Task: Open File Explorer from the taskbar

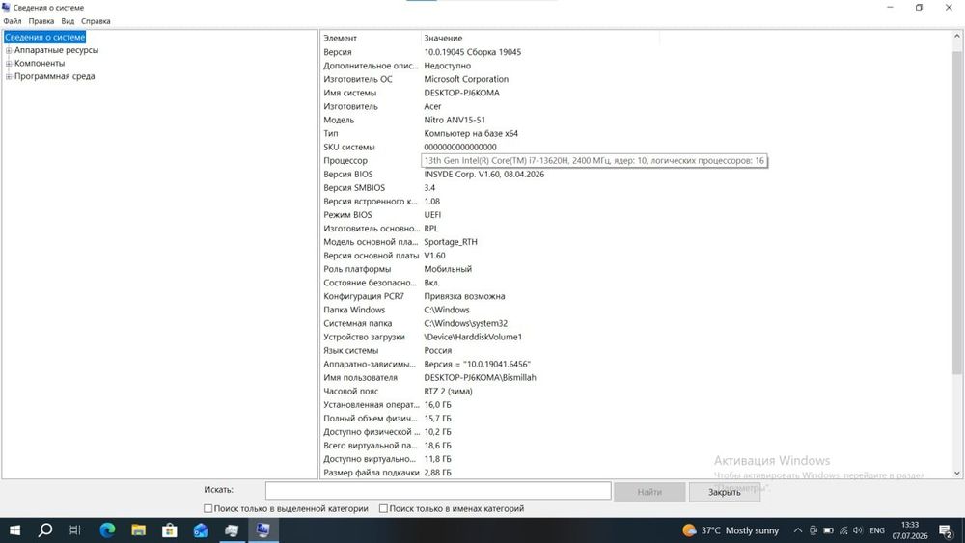Action: pos(138,530)
